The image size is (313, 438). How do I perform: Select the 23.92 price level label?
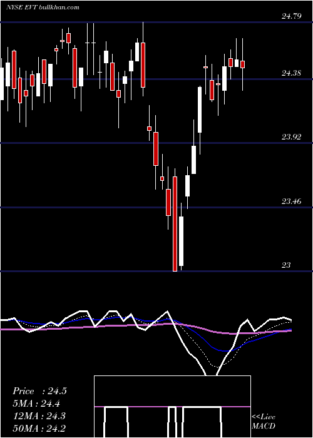pos(292,137)
